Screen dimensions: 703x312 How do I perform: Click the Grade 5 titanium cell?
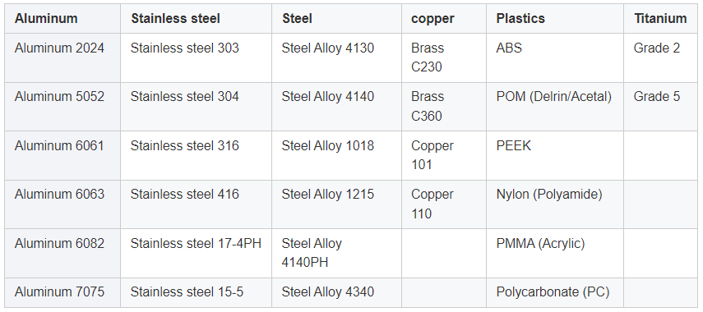click(660, 107)
